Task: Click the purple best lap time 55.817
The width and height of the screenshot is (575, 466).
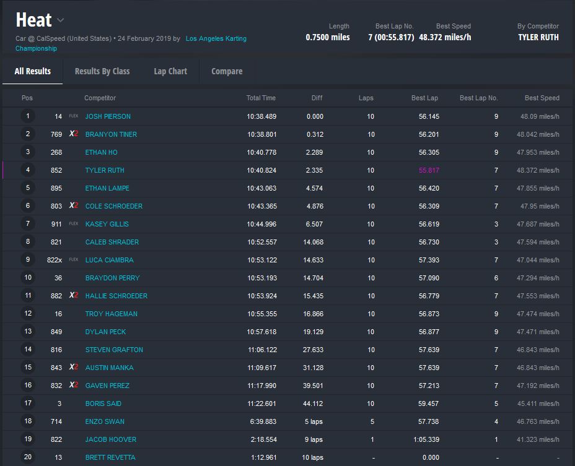Action: click(428, 170)
